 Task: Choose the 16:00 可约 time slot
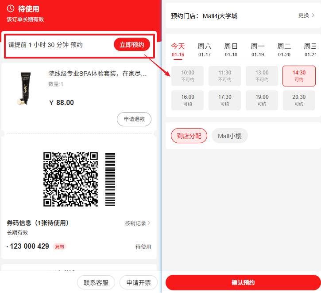point(188,100)
